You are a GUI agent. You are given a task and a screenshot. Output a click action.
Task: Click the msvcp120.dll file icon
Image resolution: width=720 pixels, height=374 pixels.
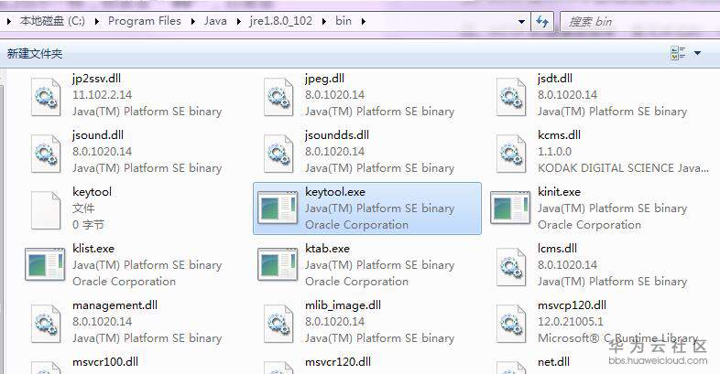[x=511, y=324]
